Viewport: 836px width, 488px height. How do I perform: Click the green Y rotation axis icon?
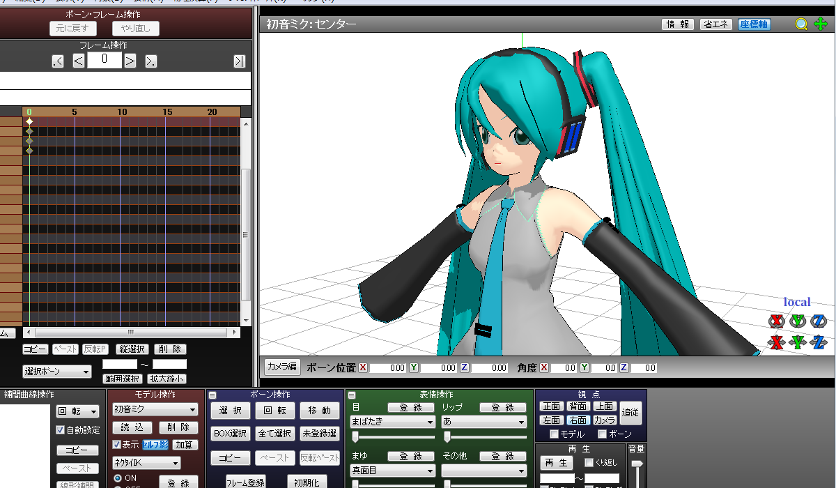797,321
